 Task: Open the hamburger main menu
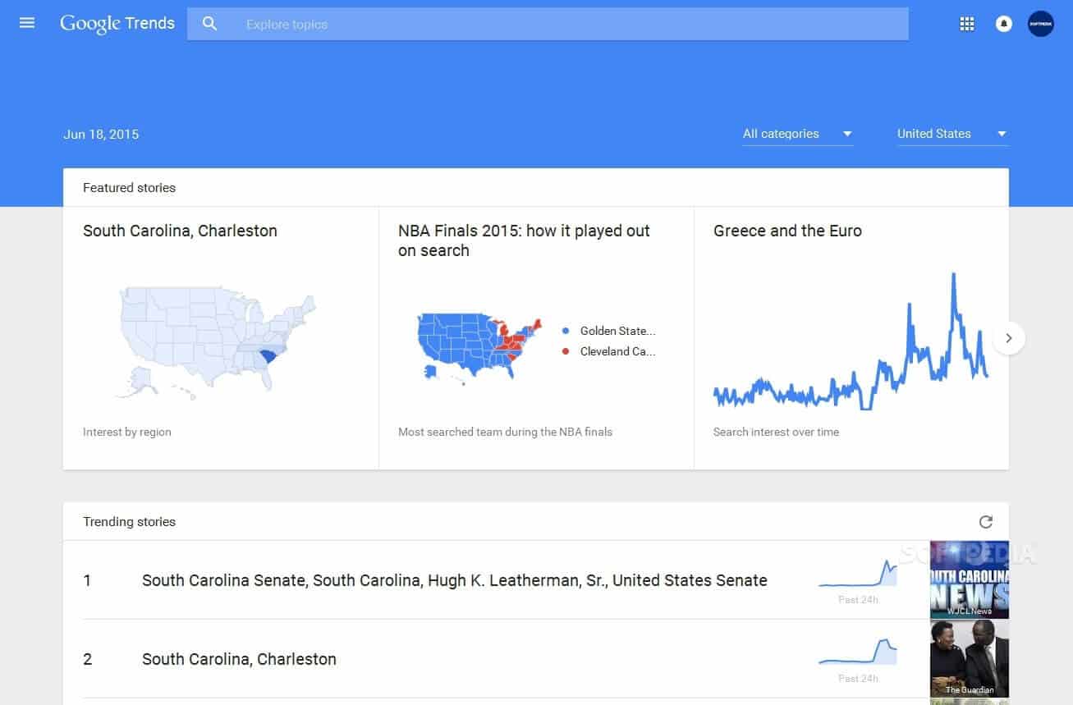point(27,23)
